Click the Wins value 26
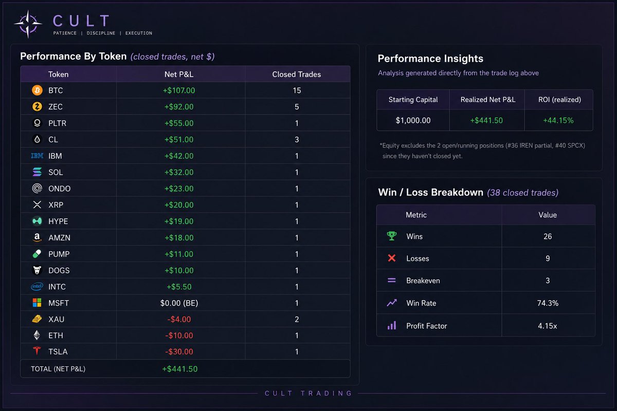The image size is (617, 411). pos(548,236)
